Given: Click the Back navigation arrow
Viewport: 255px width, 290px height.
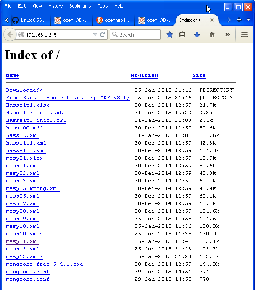Looking at the screenshot, I should pyautogui.click(x=9, y=35).
